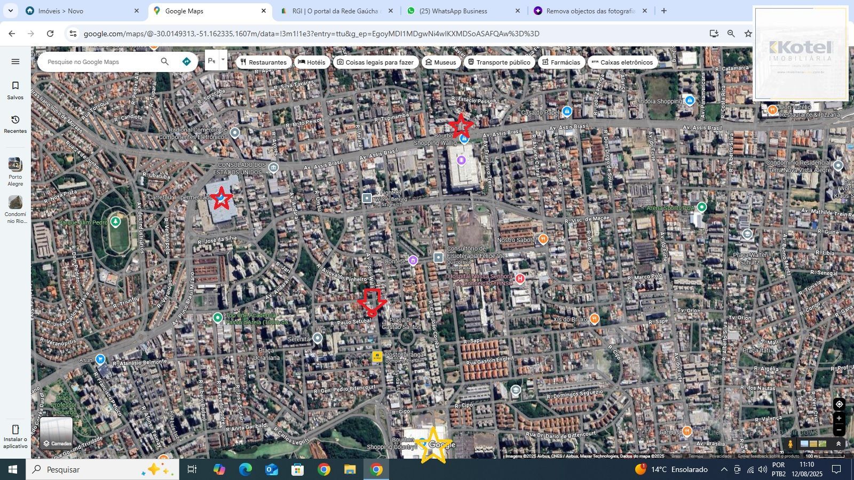Select the Top One Academia pin
The width and height of the screenshot is (854, 480).
point(217,318)
